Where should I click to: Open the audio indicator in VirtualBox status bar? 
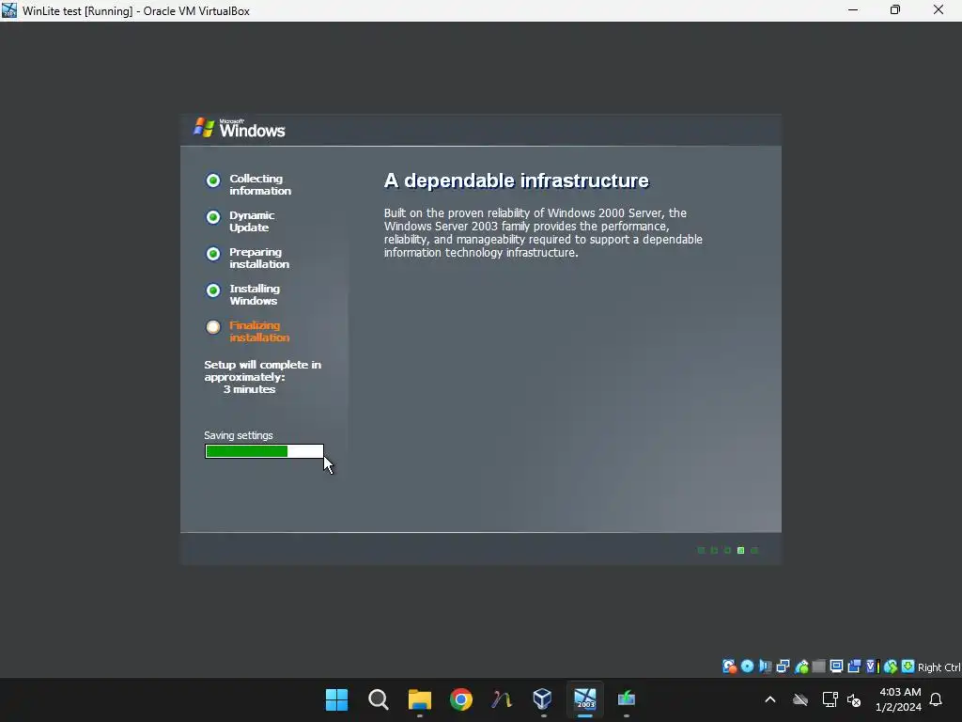765,667
